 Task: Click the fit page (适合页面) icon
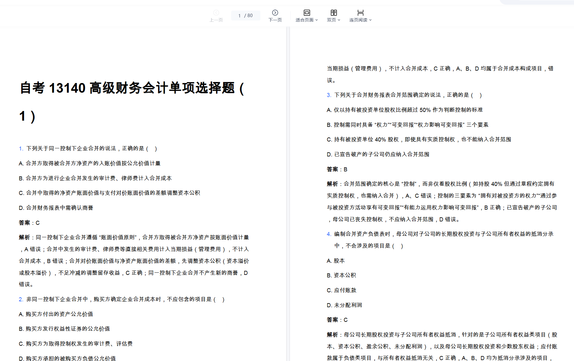(307, 13)
